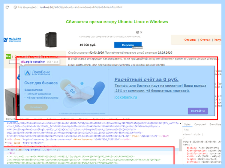Select the trg-b-texts div row
This screenshot has height=168, width=225.
(x=91, y=150)
